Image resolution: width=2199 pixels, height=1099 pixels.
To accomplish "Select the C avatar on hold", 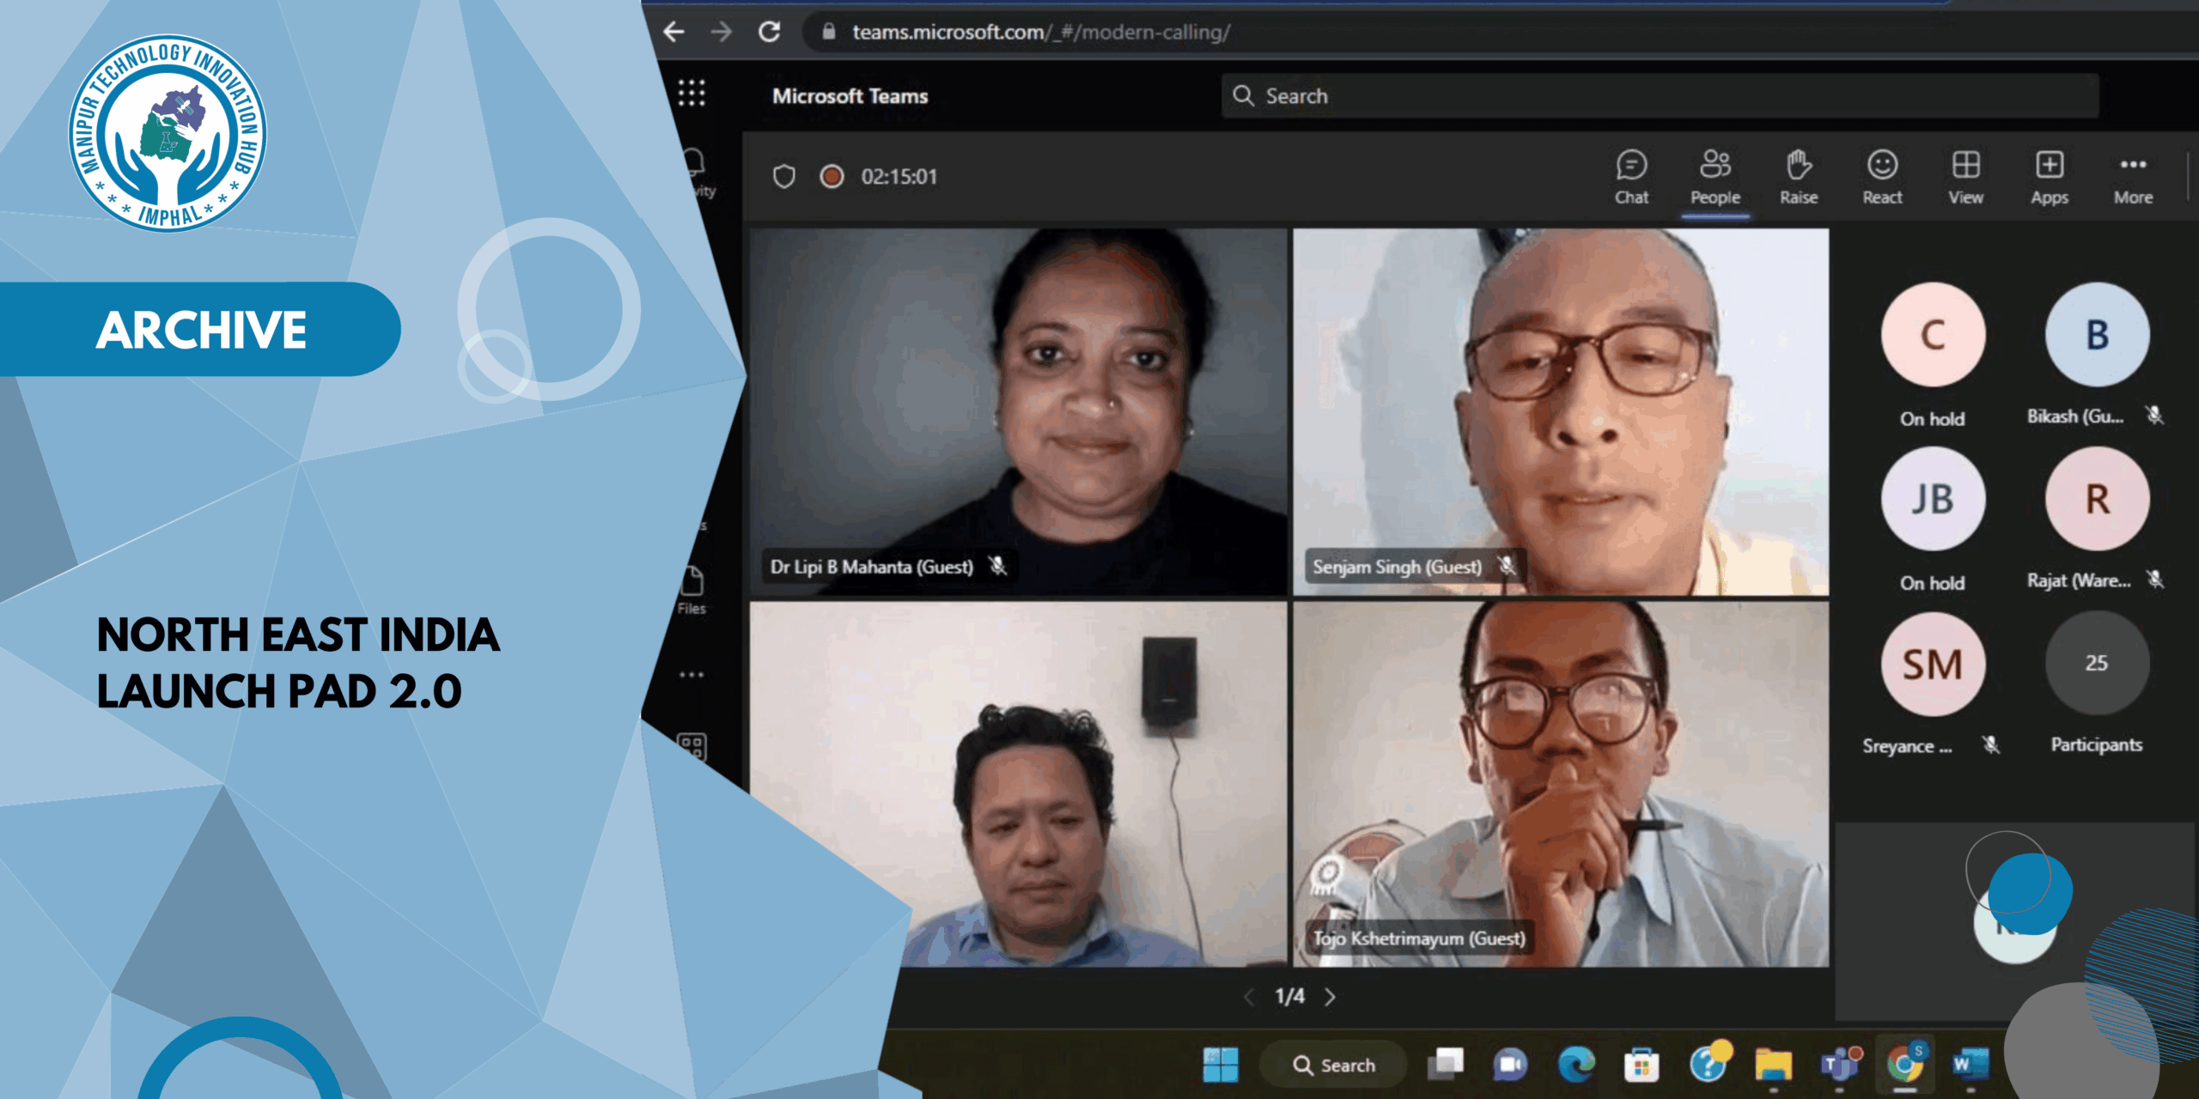I will [1933, 335].
